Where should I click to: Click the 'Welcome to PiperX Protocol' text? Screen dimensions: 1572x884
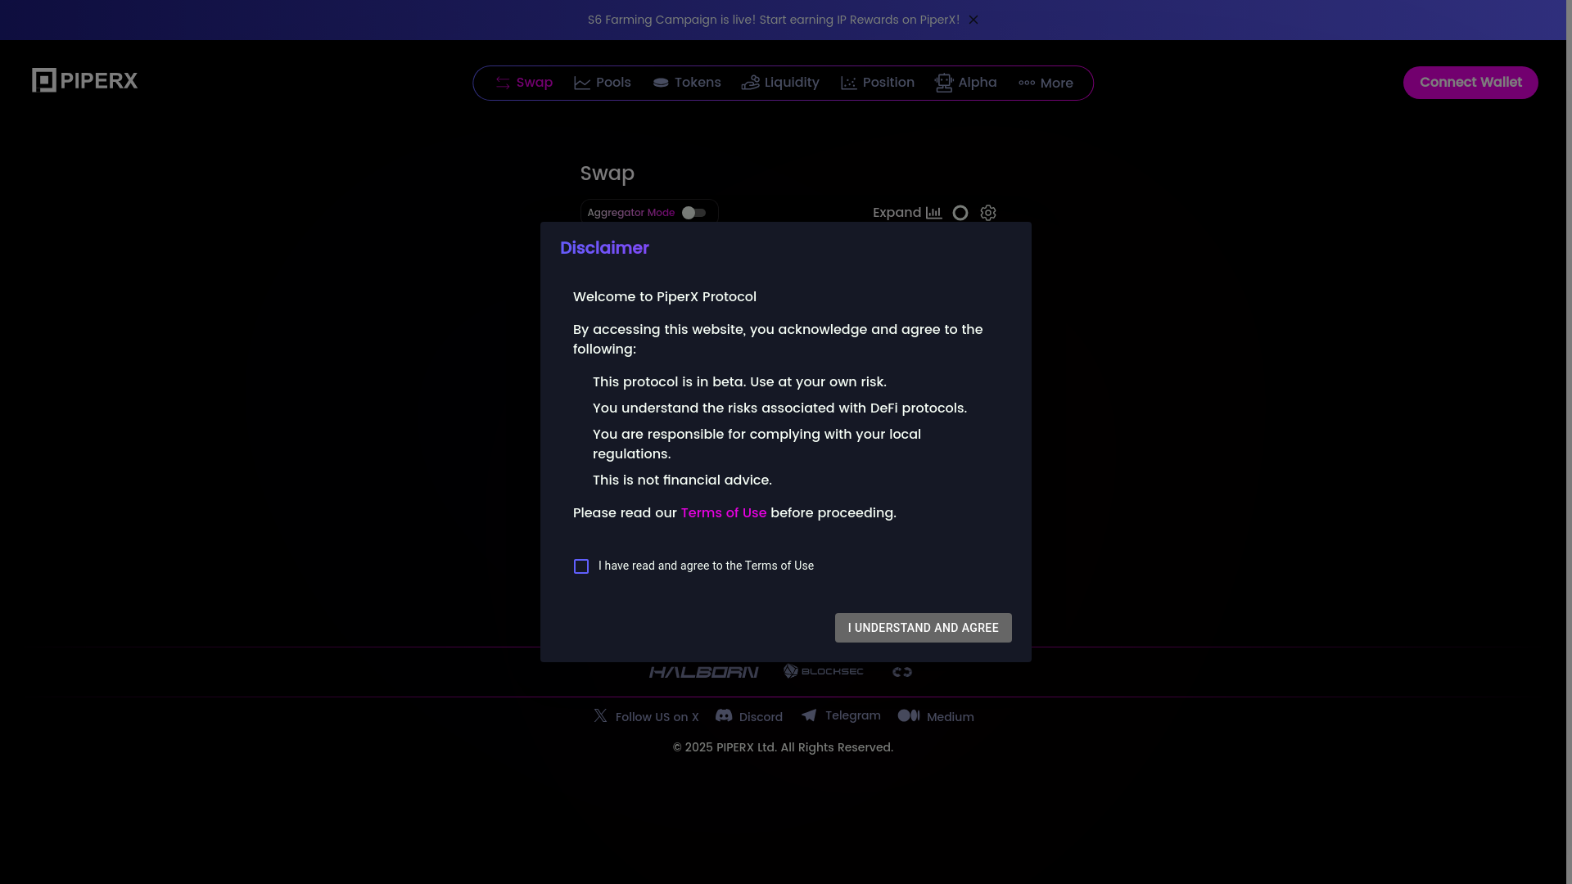click(x=665, y=297)
